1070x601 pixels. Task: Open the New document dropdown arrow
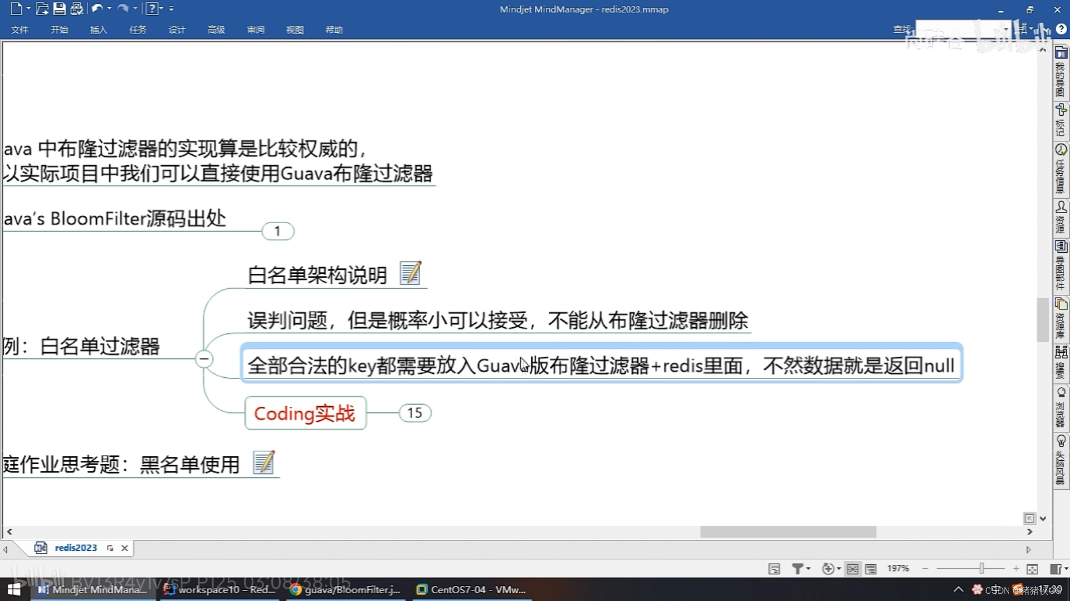click(28, 9)
